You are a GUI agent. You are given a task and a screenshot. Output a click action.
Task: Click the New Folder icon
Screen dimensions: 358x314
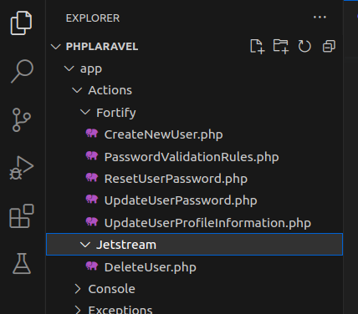click(281, 46)
